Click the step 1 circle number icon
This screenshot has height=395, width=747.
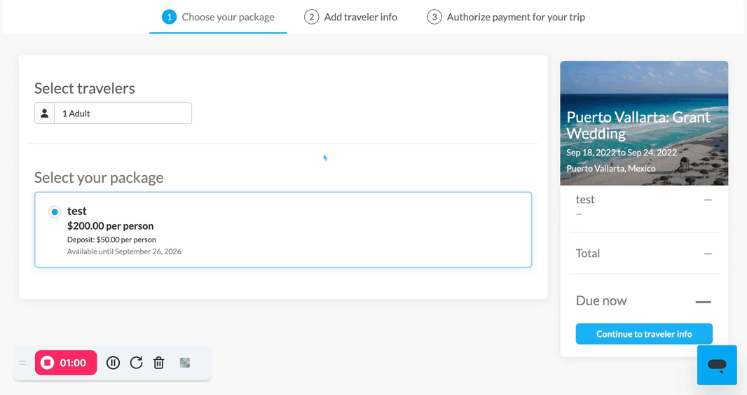tap(169, 17)
